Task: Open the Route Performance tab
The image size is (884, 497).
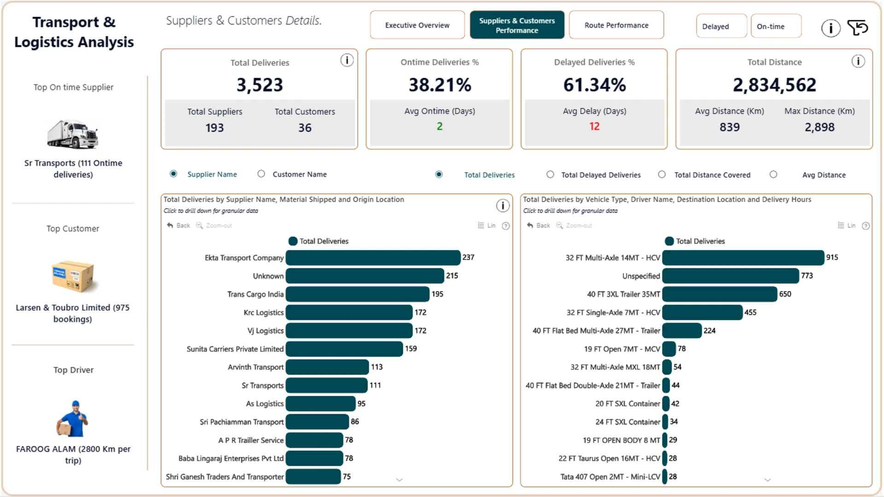Action: 616,25
